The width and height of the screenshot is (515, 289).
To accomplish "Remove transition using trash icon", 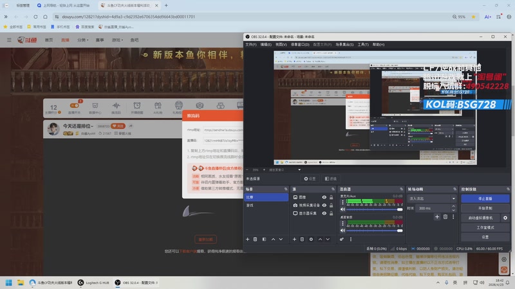I will pyautogui.click(x=445, y=216).
